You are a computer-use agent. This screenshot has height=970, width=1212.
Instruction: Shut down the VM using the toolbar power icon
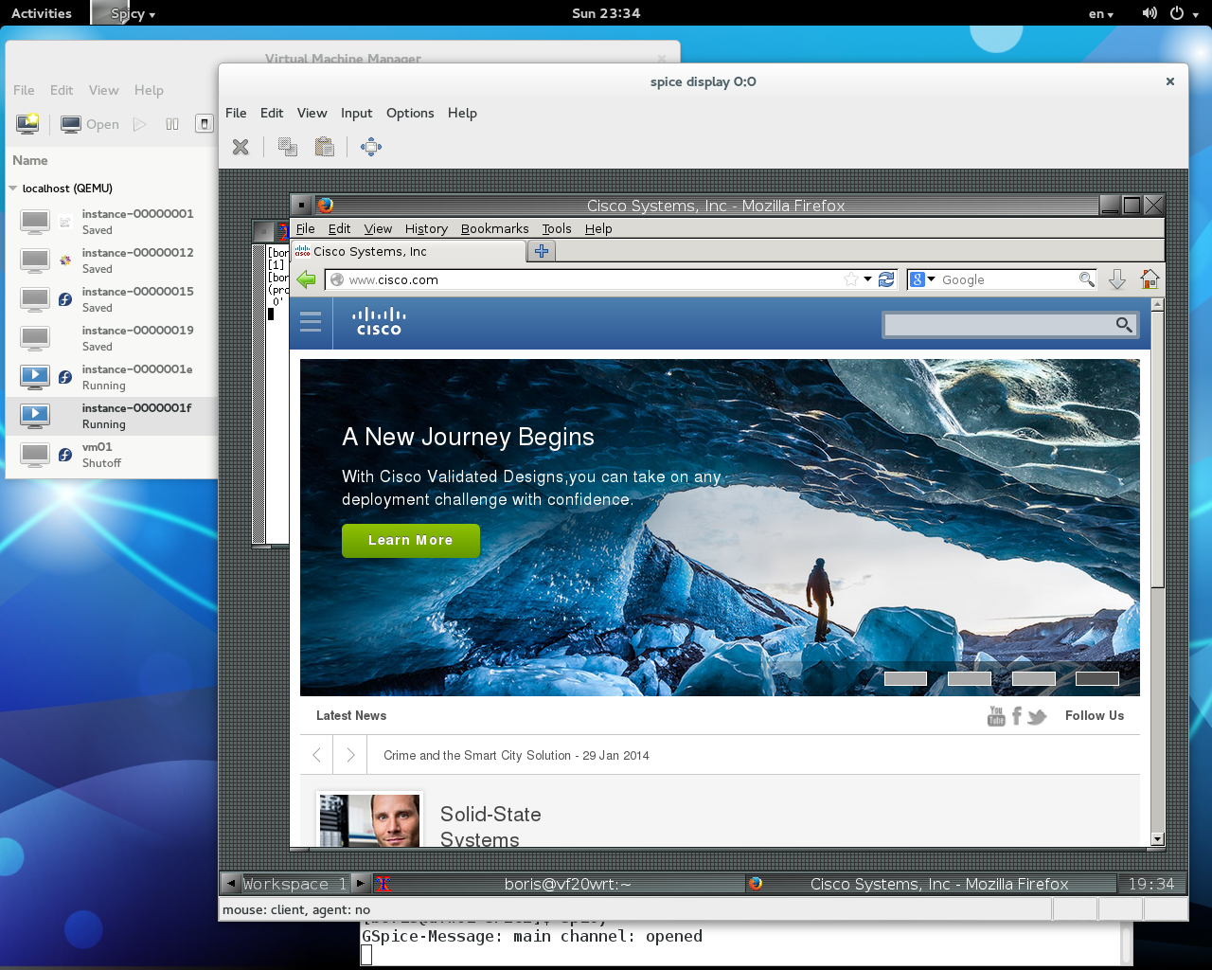click(x=204, y=123)
